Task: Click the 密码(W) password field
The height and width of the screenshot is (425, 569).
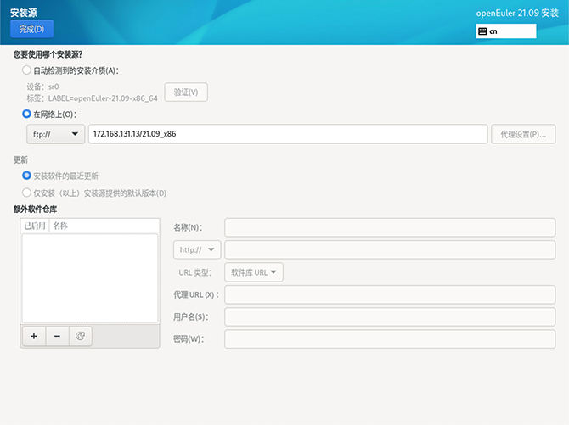Action: click(390, 339)
